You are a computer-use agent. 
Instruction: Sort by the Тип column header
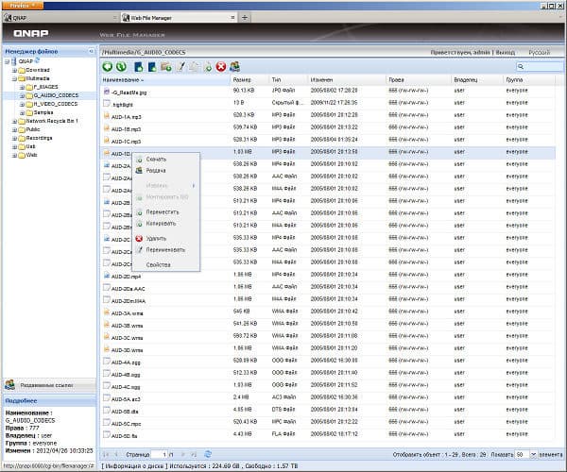[x=288, y=80]
